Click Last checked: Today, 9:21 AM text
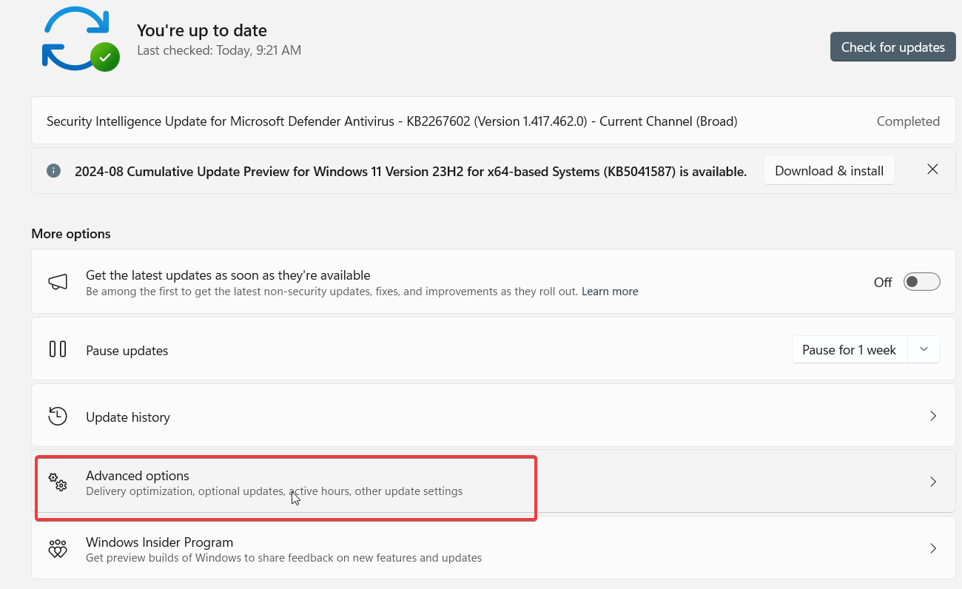 pyautogui.click(x=219, y=51)
